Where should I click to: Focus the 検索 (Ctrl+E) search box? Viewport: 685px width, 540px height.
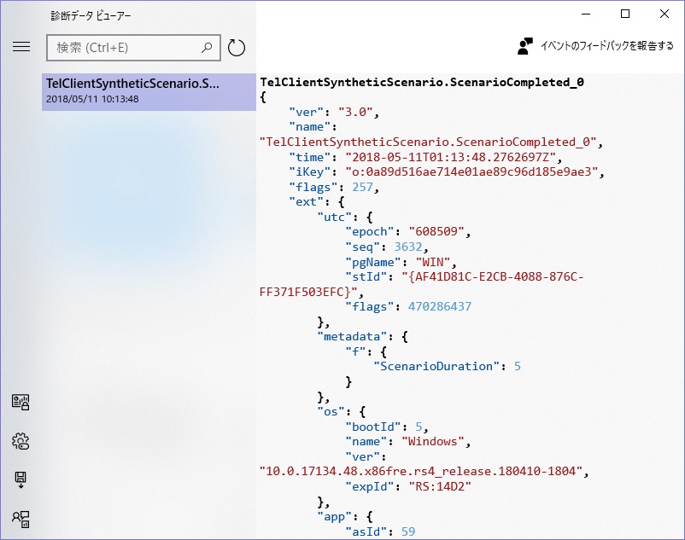click(133, 48)
